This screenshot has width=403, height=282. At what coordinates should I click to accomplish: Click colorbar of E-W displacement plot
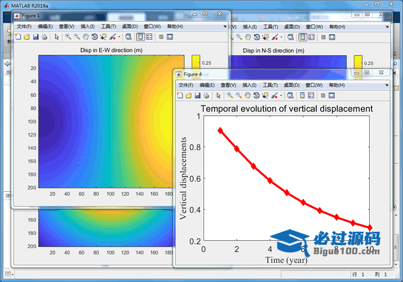tap(196, 63)
